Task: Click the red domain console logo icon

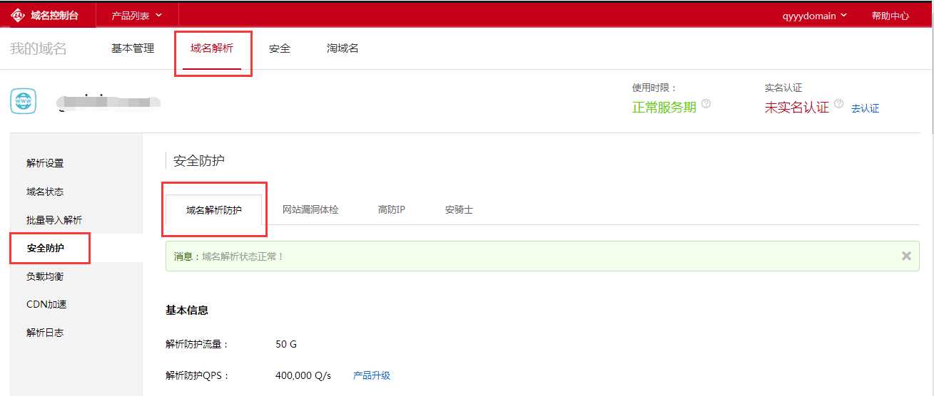Action: click(x=18, y=16)
